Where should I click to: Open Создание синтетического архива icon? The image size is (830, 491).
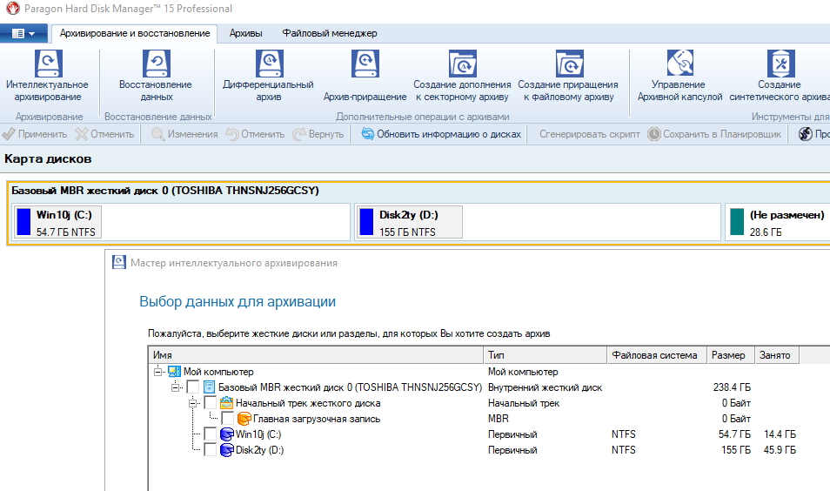[780, 76]
